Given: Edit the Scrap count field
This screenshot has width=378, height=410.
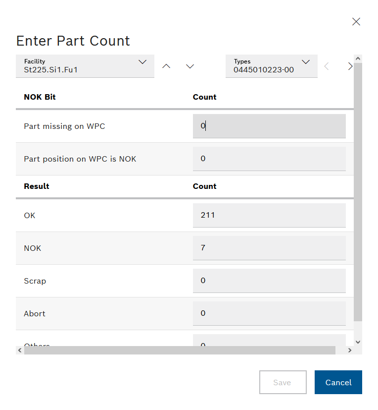Looking at the screenshot, I should pos(269,281).
